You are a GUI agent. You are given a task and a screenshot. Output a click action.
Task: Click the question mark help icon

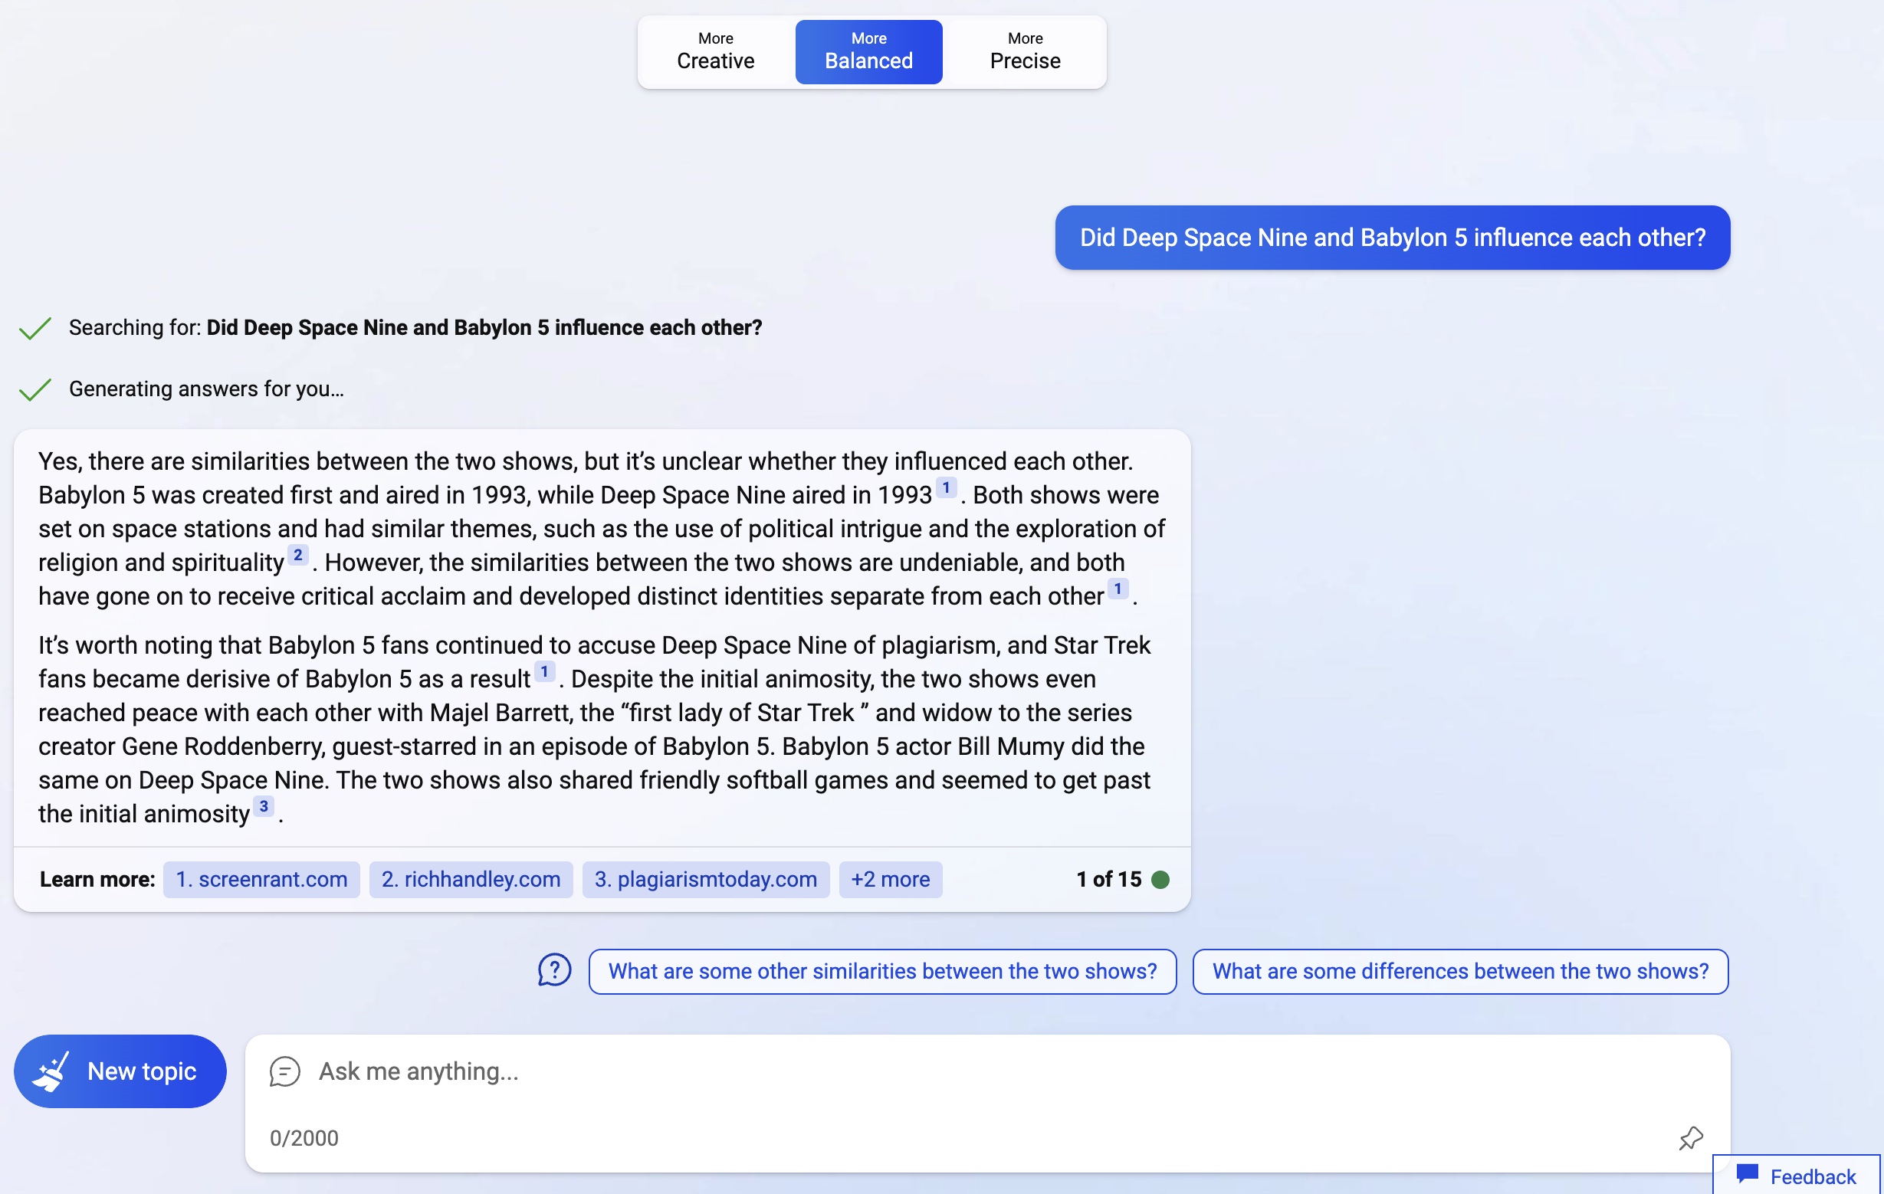point(555,970)
